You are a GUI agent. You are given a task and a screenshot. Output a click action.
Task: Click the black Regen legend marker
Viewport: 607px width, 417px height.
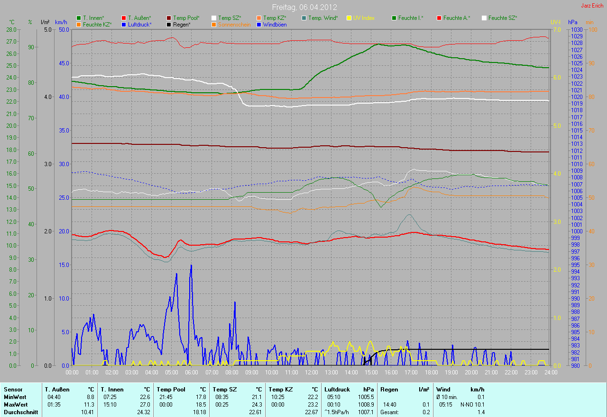(169, 24)
